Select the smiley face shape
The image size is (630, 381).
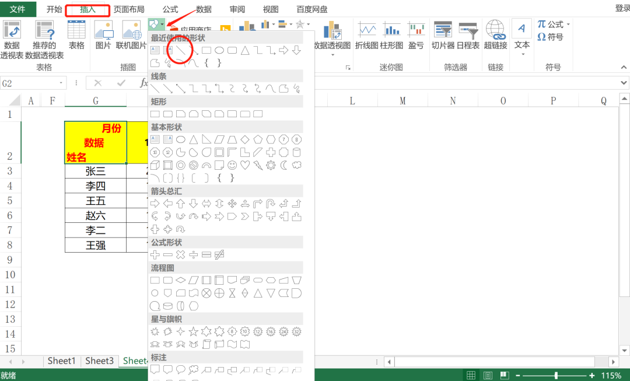(232, 165)
